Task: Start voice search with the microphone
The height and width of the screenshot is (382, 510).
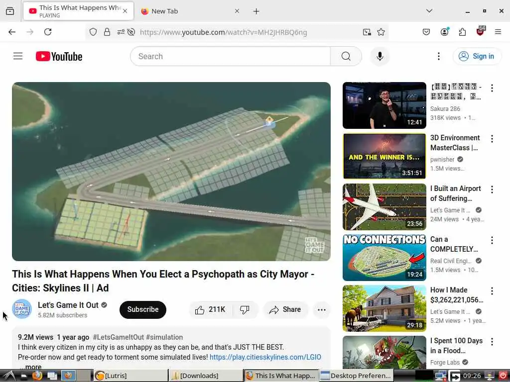Action: (x=380, y=56)
